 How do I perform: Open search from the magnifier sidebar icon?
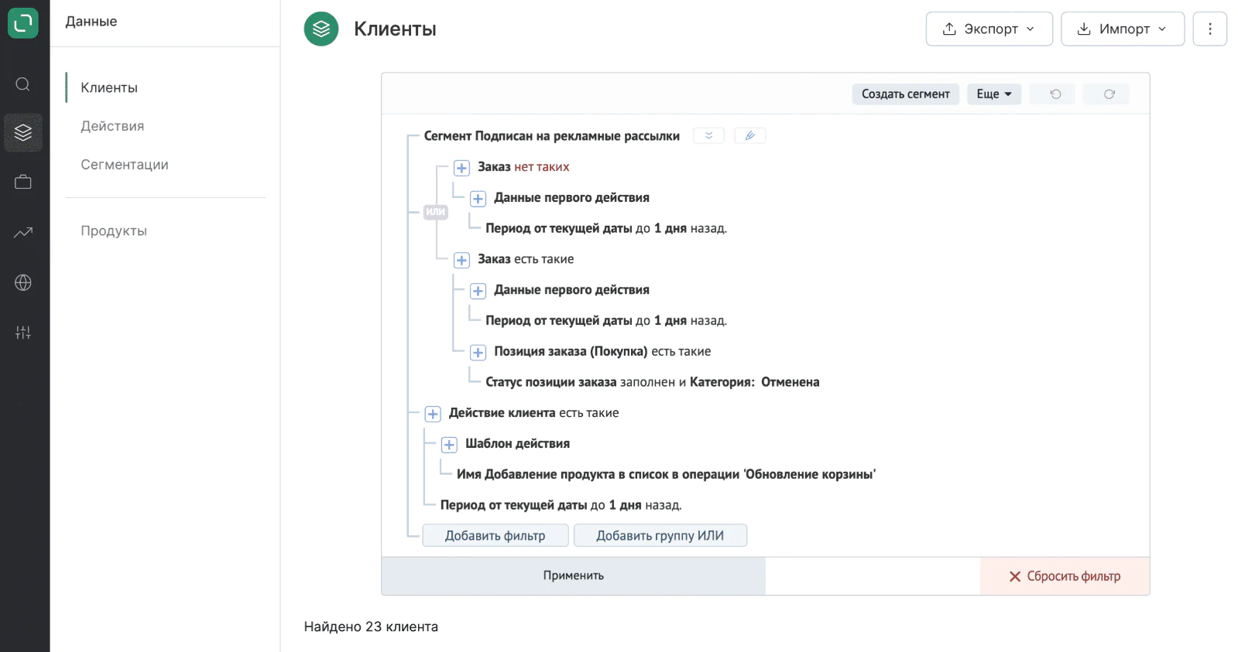point(23,84)
